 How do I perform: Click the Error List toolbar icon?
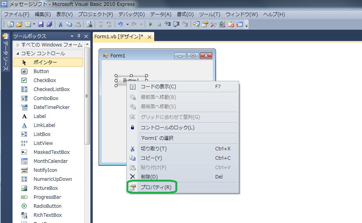point(231,24)
